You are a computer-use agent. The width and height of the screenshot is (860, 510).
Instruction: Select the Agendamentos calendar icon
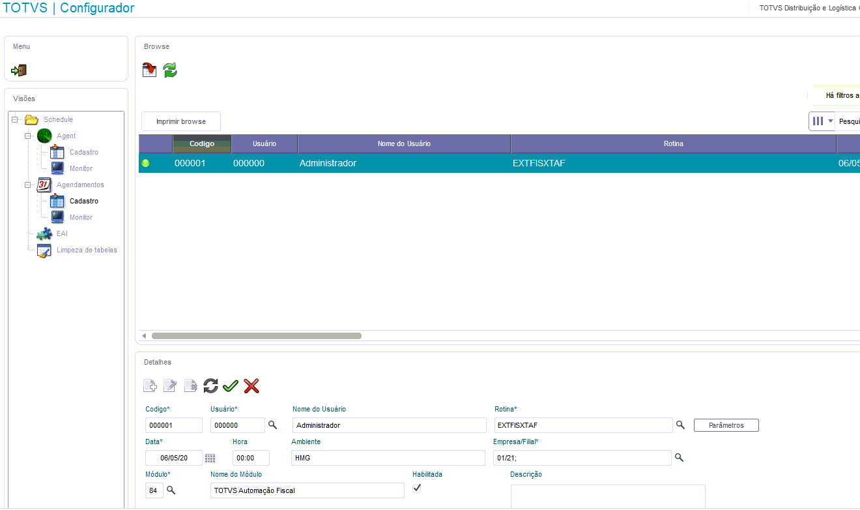[44, 185]
